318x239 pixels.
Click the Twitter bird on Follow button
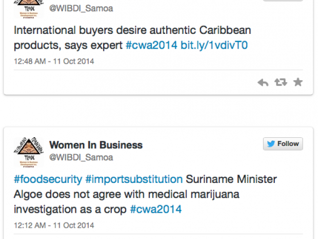[271, 144]
